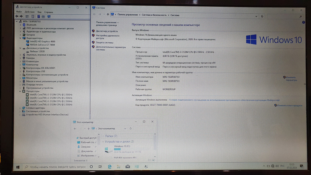Open the Справка menu

click(49, 12)
